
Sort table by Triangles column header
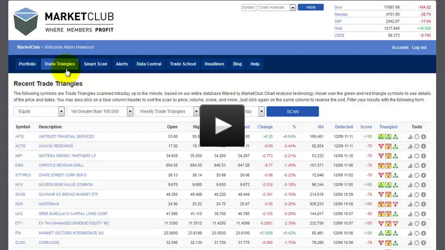(388, 127)
